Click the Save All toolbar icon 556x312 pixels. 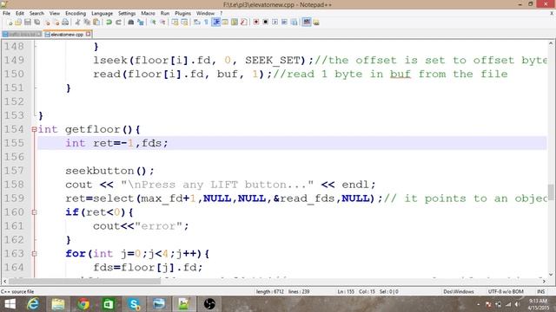pyautogui.click(x=36, y=23)
